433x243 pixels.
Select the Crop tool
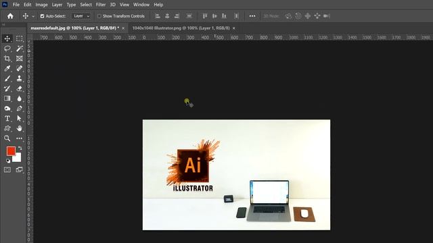click(x=7, y=59)
